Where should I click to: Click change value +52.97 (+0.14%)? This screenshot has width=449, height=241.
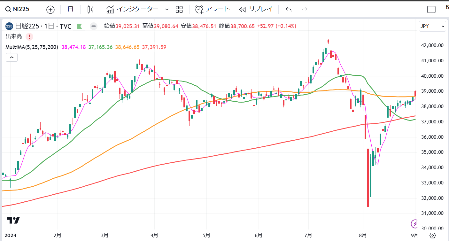[x=276, y=26]
